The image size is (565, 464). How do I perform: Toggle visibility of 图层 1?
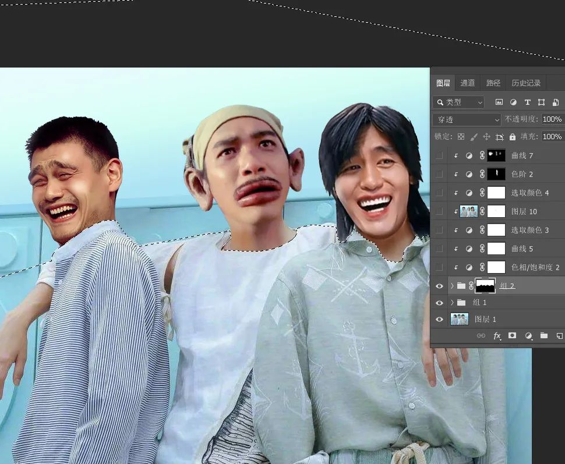click(x=440, y=319)
